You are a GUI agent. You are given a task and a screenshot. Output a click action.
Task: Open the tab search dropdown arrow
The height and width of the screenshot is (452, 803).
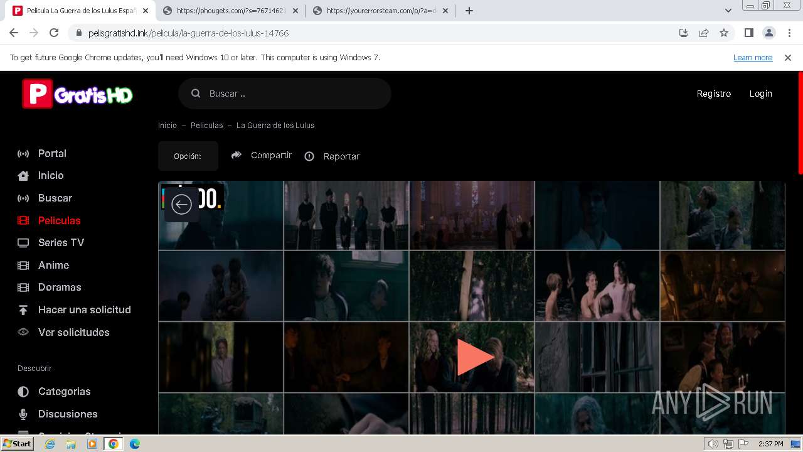click(x=728, y=11)
